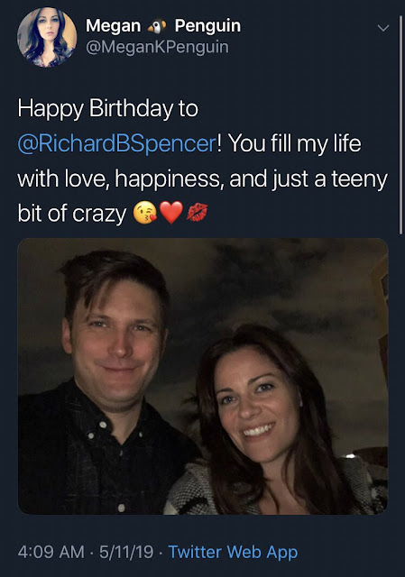
Task: Click the display name Megan
Action: (x=114, y=26)
